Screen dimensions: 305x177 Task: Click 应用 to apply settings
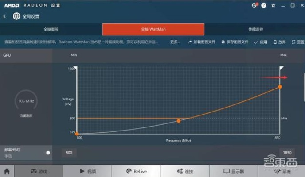(261, 42)
